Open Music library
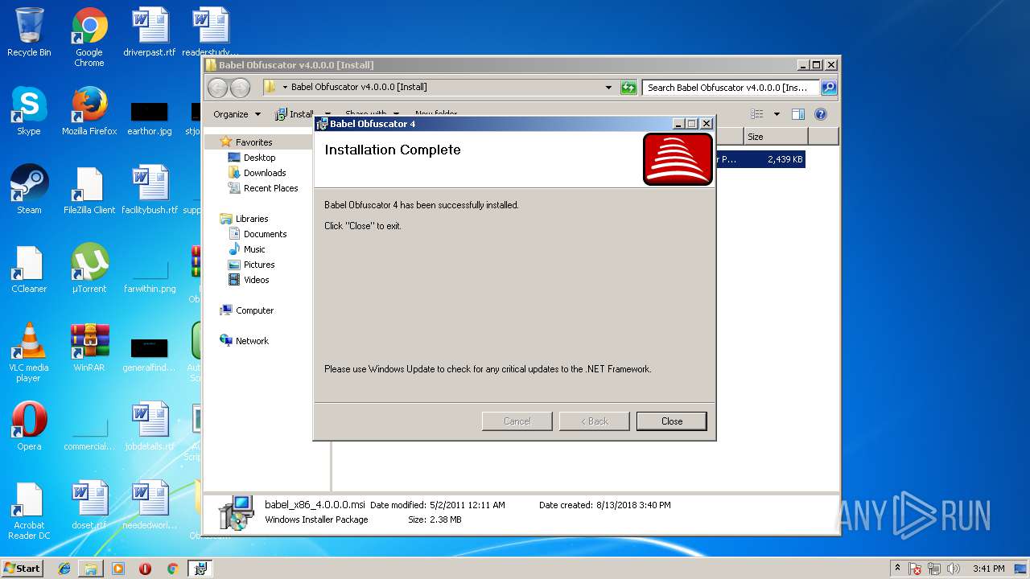Image resolution: width=1030 pixels, height=579 pixels. [x=254, y=249]
